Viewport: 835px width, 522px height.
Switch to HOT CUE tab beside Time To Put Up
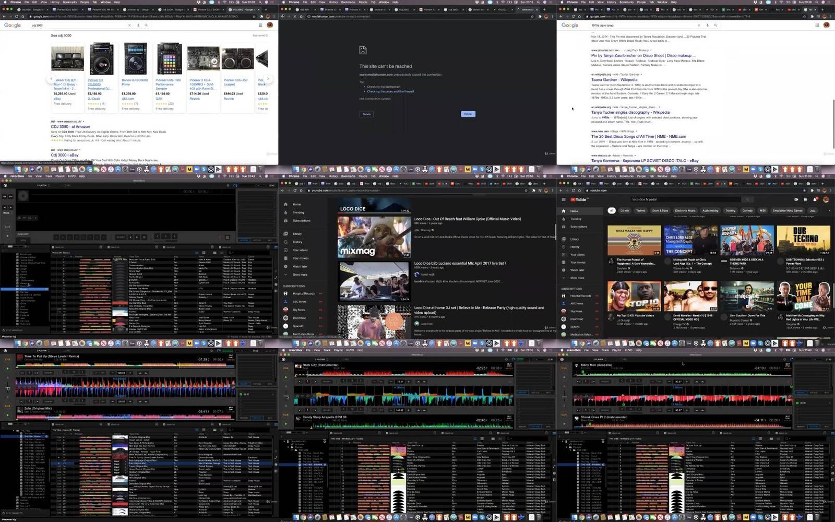257,384
